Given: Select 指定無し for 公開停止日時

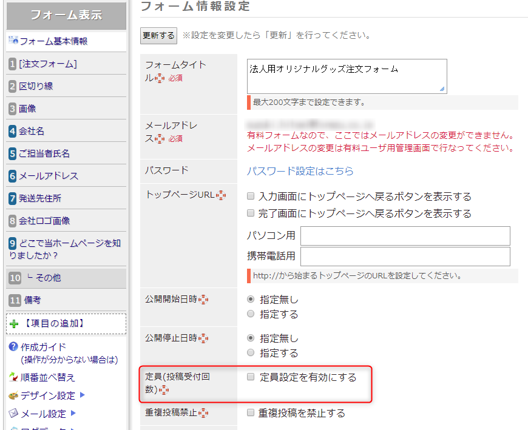Looking at the screenshot, I should 249,338.
